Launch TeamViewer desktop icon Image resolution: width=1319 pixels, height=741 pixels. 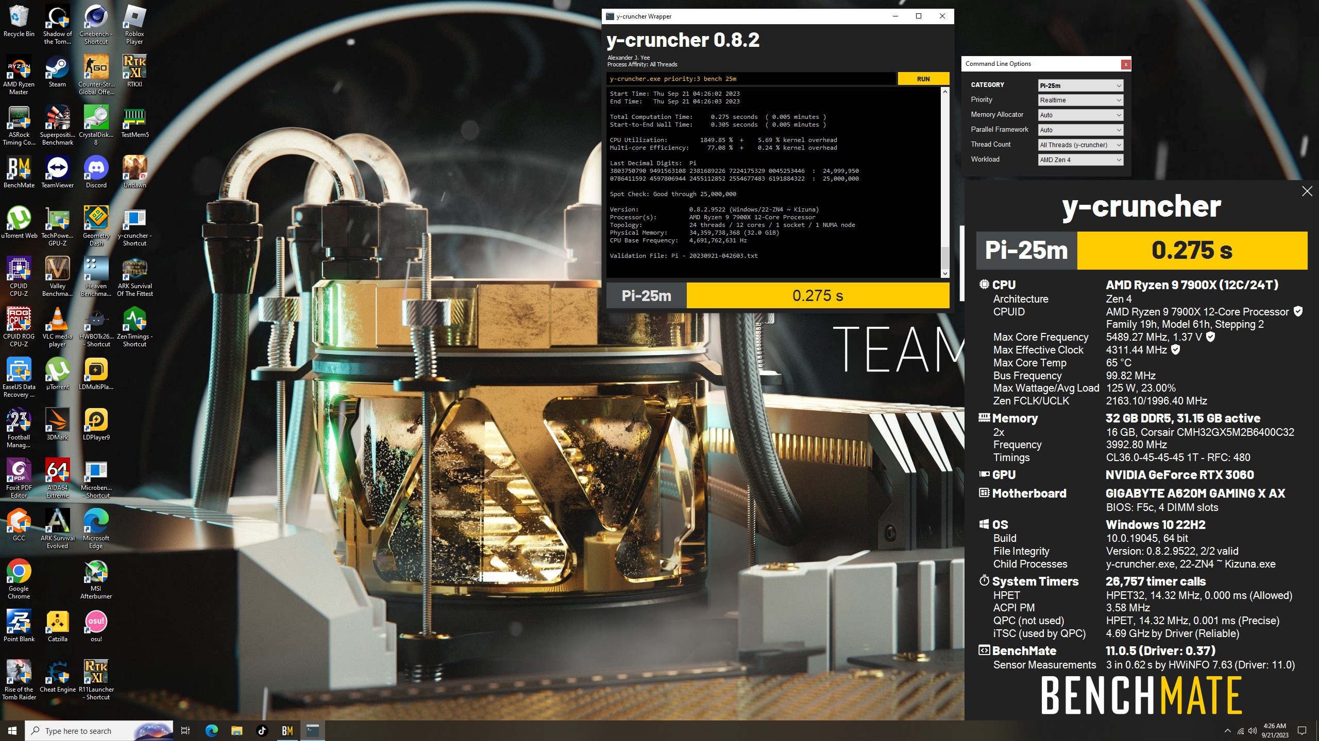click(x=57, y=173)
